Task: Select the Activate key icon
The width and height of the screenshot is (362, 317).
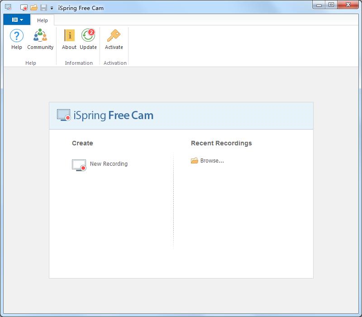Action: 114,40
